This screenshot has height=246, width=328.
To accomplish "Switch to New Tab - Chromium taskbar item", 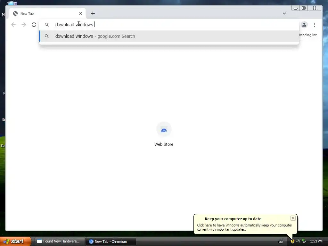I will point(111,242).
